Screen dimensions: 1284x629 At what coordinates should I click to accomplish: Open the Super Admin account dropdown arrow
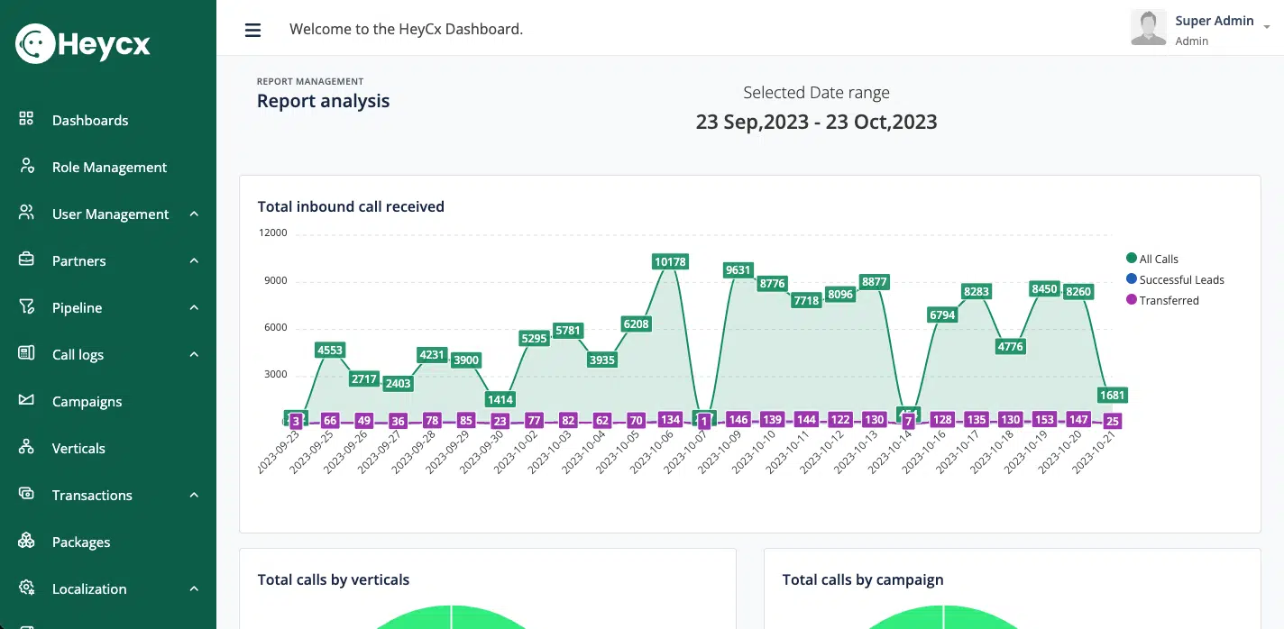[x=1267, y=27]
